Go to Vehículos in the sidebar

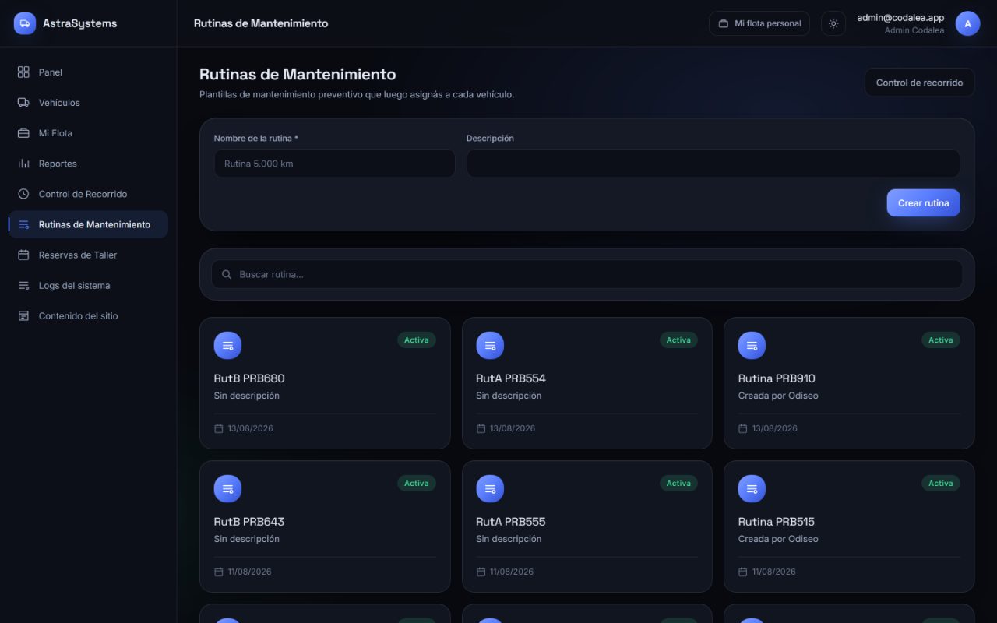coord(88,103)
